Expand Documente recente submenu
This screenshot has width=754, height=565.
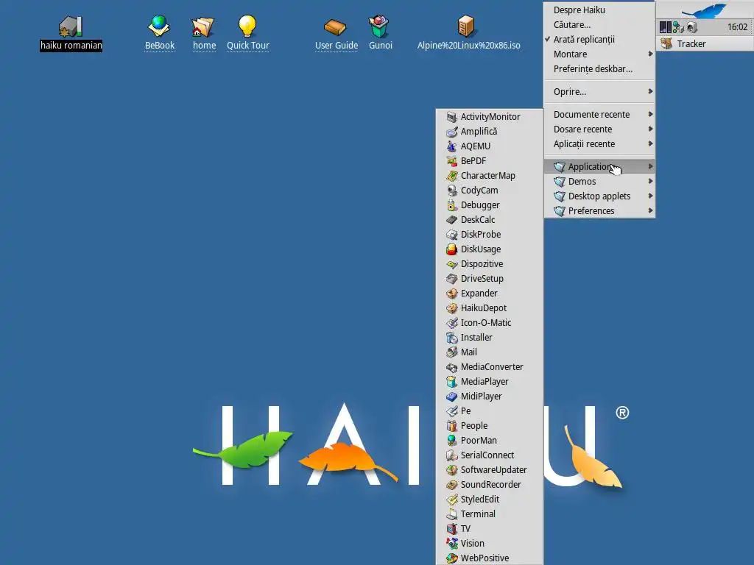click(599, 114)
